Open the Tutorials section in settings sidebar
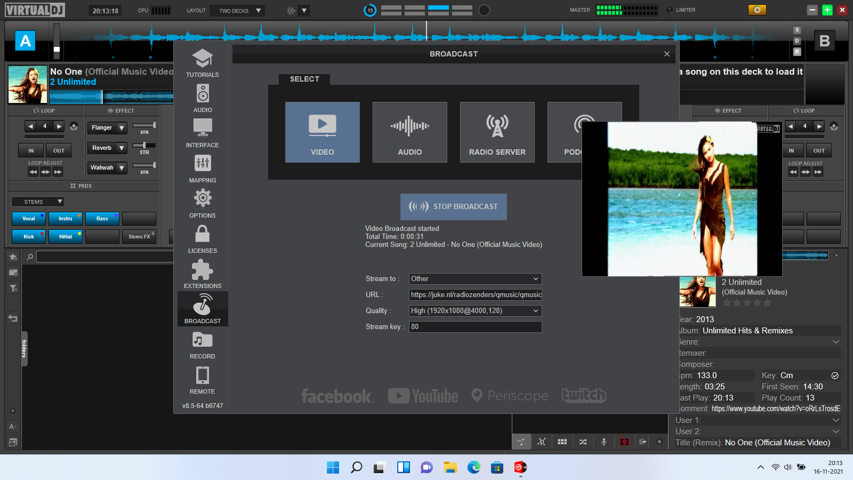Viewport: 853px width, 480px height. (202, 63)
